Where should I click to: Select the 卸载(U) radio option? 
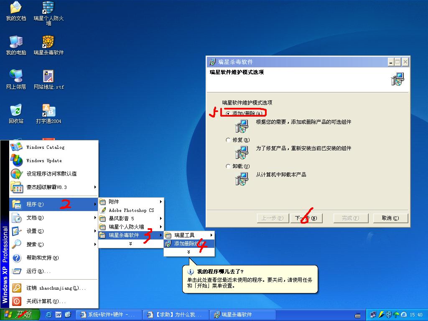click(228, 166)
